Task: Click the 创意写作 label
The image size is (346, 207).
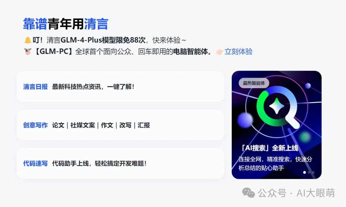Action: tap(35, 125)
